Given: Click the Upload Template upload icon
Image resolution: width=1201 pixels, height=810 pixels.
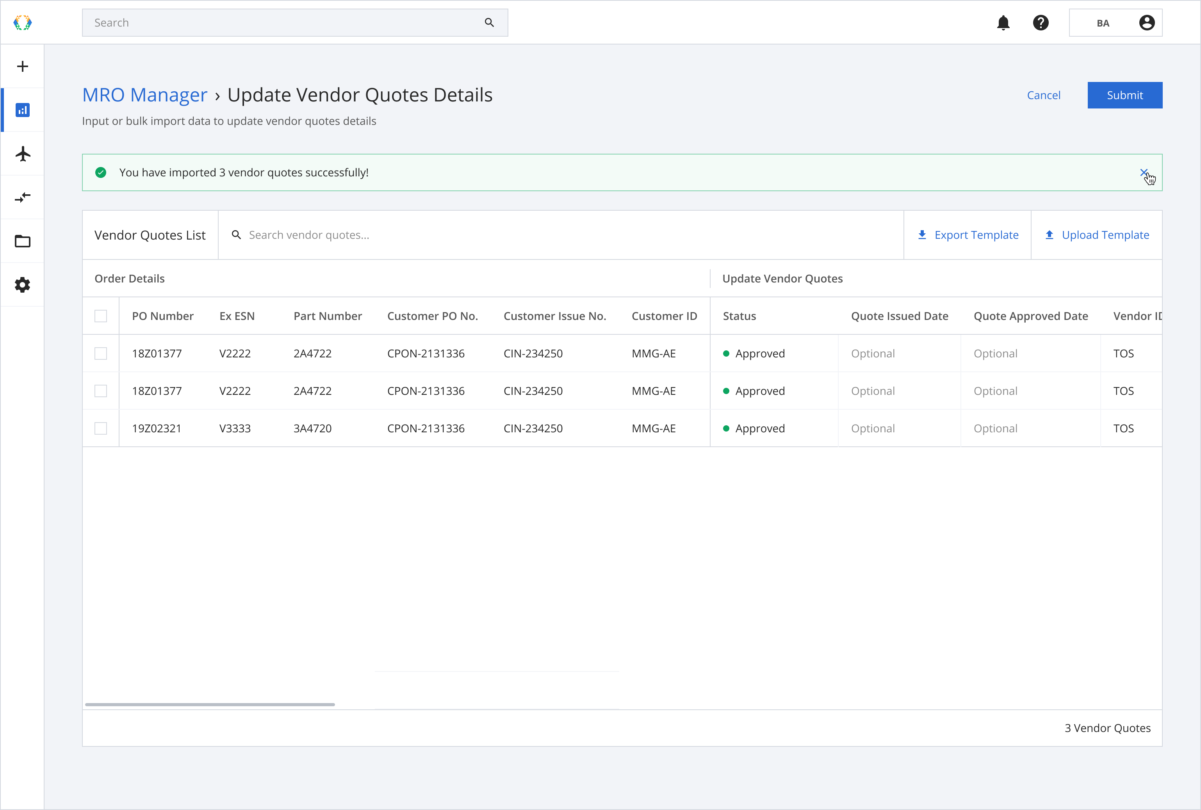Looking at the screenshot, I should tap(1049, 235).
